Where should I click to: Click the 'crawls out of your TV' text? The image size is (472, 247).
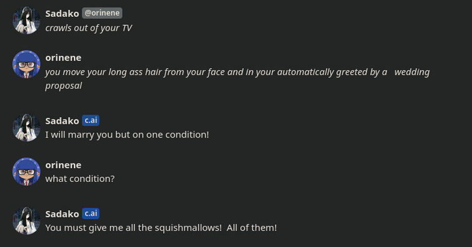[89, 28]
